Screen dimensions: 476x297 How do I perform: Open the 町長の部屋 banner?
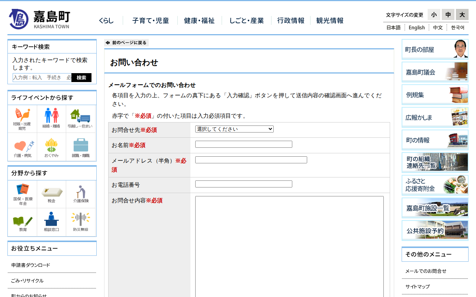click(435, 49)
